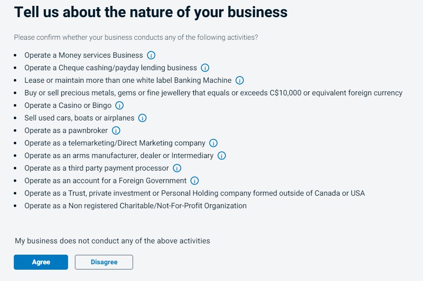Click the precious metals bullet item
The width and height of the screenshot is (423, 281).
point(213,93)
